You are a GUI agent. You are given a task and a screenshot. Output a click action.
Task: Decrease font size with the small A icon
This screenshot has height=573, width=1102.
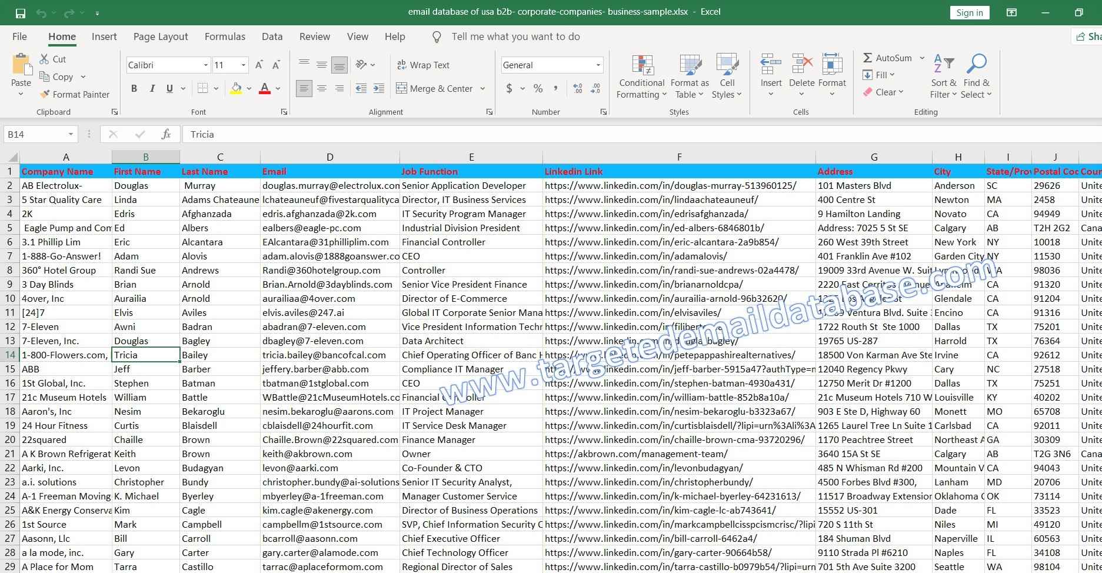[276, 65]
